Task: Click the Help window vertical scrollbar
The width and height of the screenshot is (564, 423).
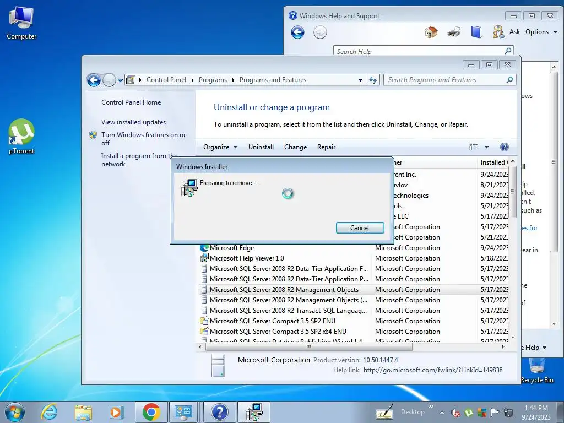Action: 554,161
